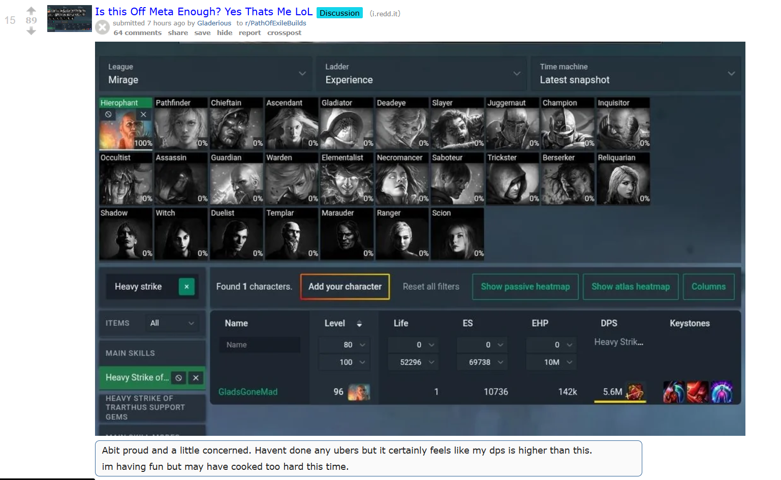Select the Shadow class portrait
This screenshot has width=781, height=480.
point(126,234)
